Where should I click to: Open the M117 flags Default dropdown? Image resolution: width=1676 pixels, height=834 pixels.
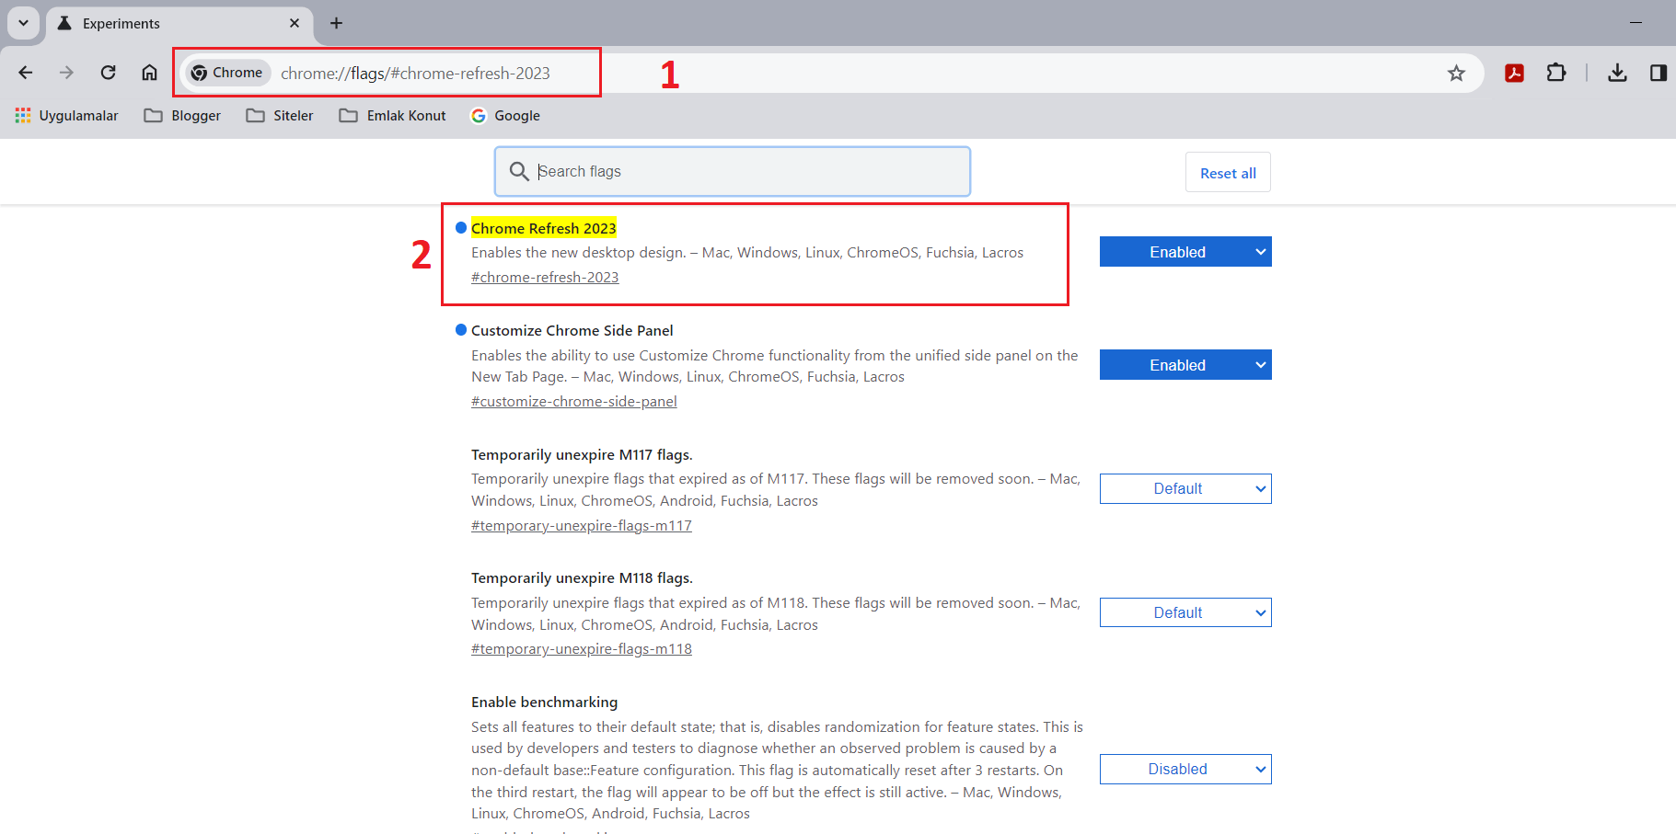1185,489
